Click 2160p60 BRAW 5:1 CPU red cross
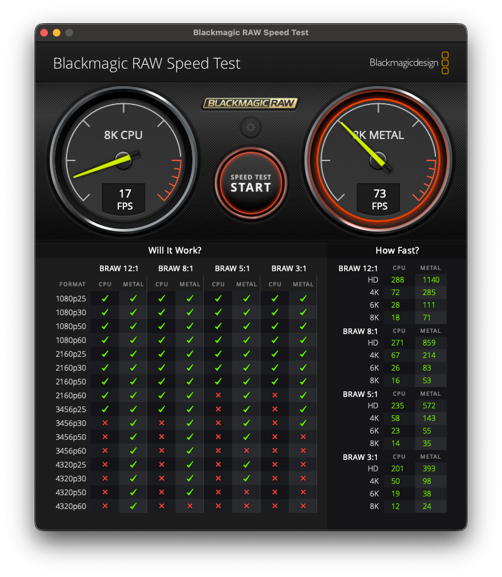Image resolution: width=502 pixels, height=577 pixels. click(218, 395)
